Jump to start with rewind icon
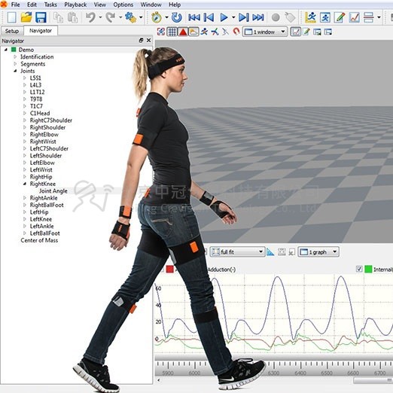Viewport: 393px width, 393px height. tap(194, 17)
